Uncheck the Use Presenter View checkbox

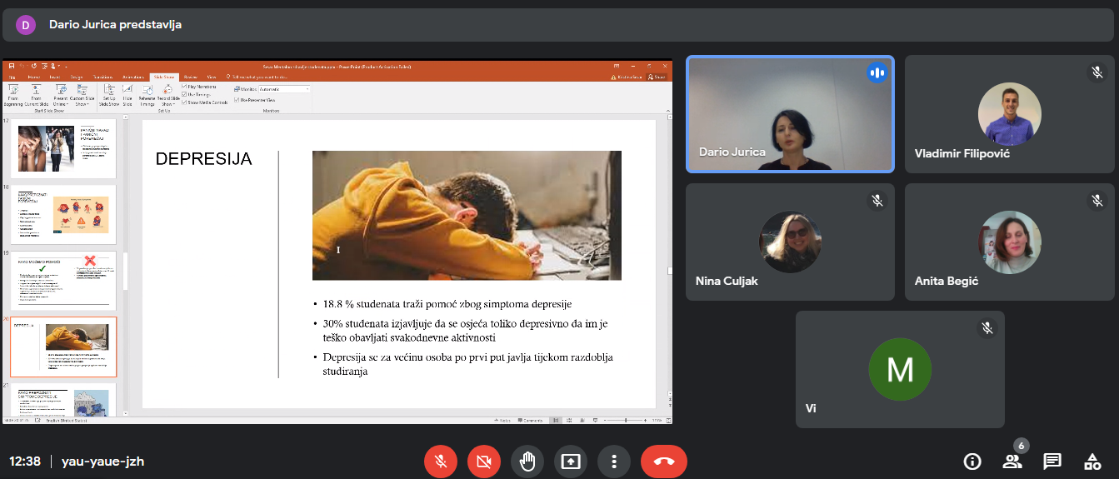click(x=237, y=100)
